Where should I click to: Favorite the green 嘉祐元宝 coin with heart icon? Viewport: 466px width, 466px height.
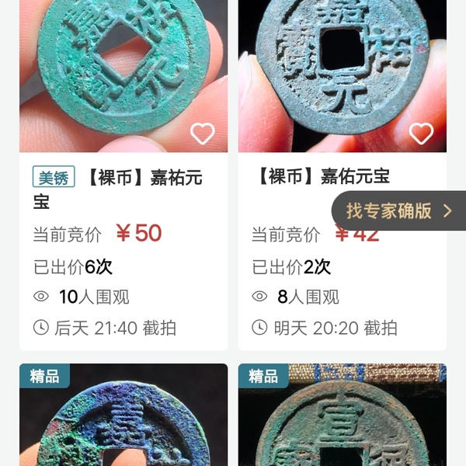[203, 134]
